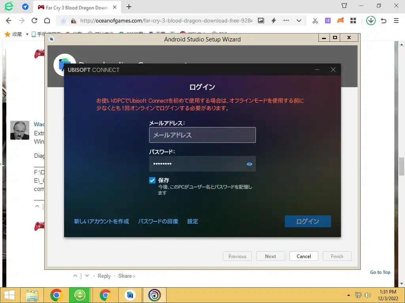Reload the browser page
The image size is (405, 303).
(x=34, y=21)
